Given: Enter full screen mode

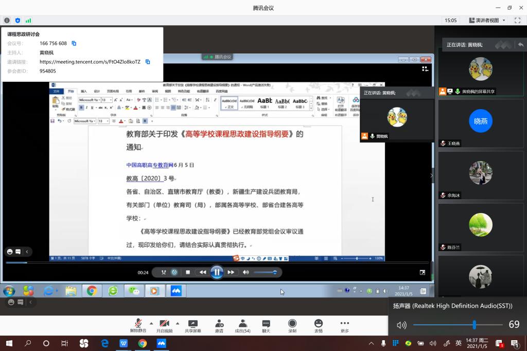Looking at the screenshot, I should coord(517,21).
